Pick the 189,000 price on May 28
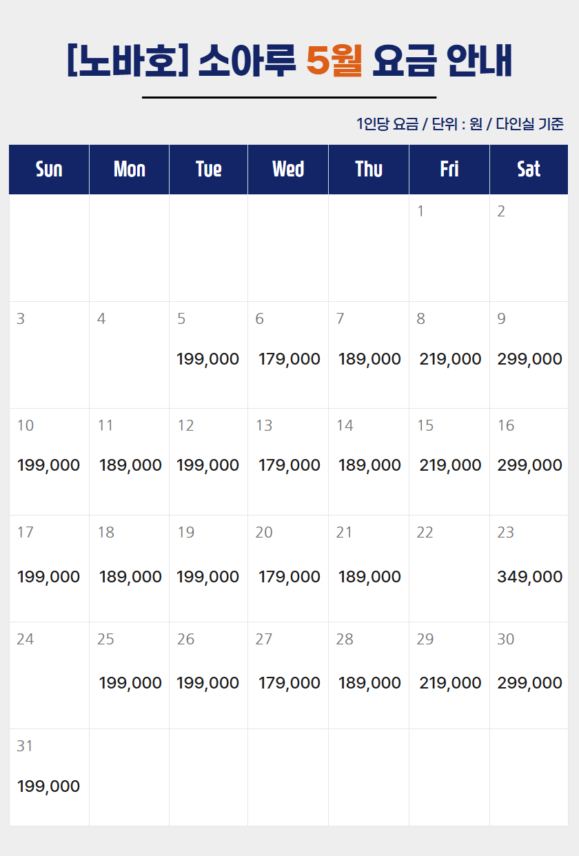The width and height of the screenshot is (579, 856). 369,683
